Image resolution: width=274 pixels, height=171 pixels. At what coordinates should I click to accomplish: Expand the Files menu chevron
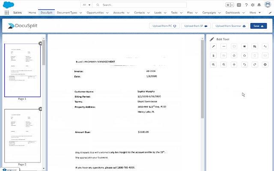click(196, 13)
